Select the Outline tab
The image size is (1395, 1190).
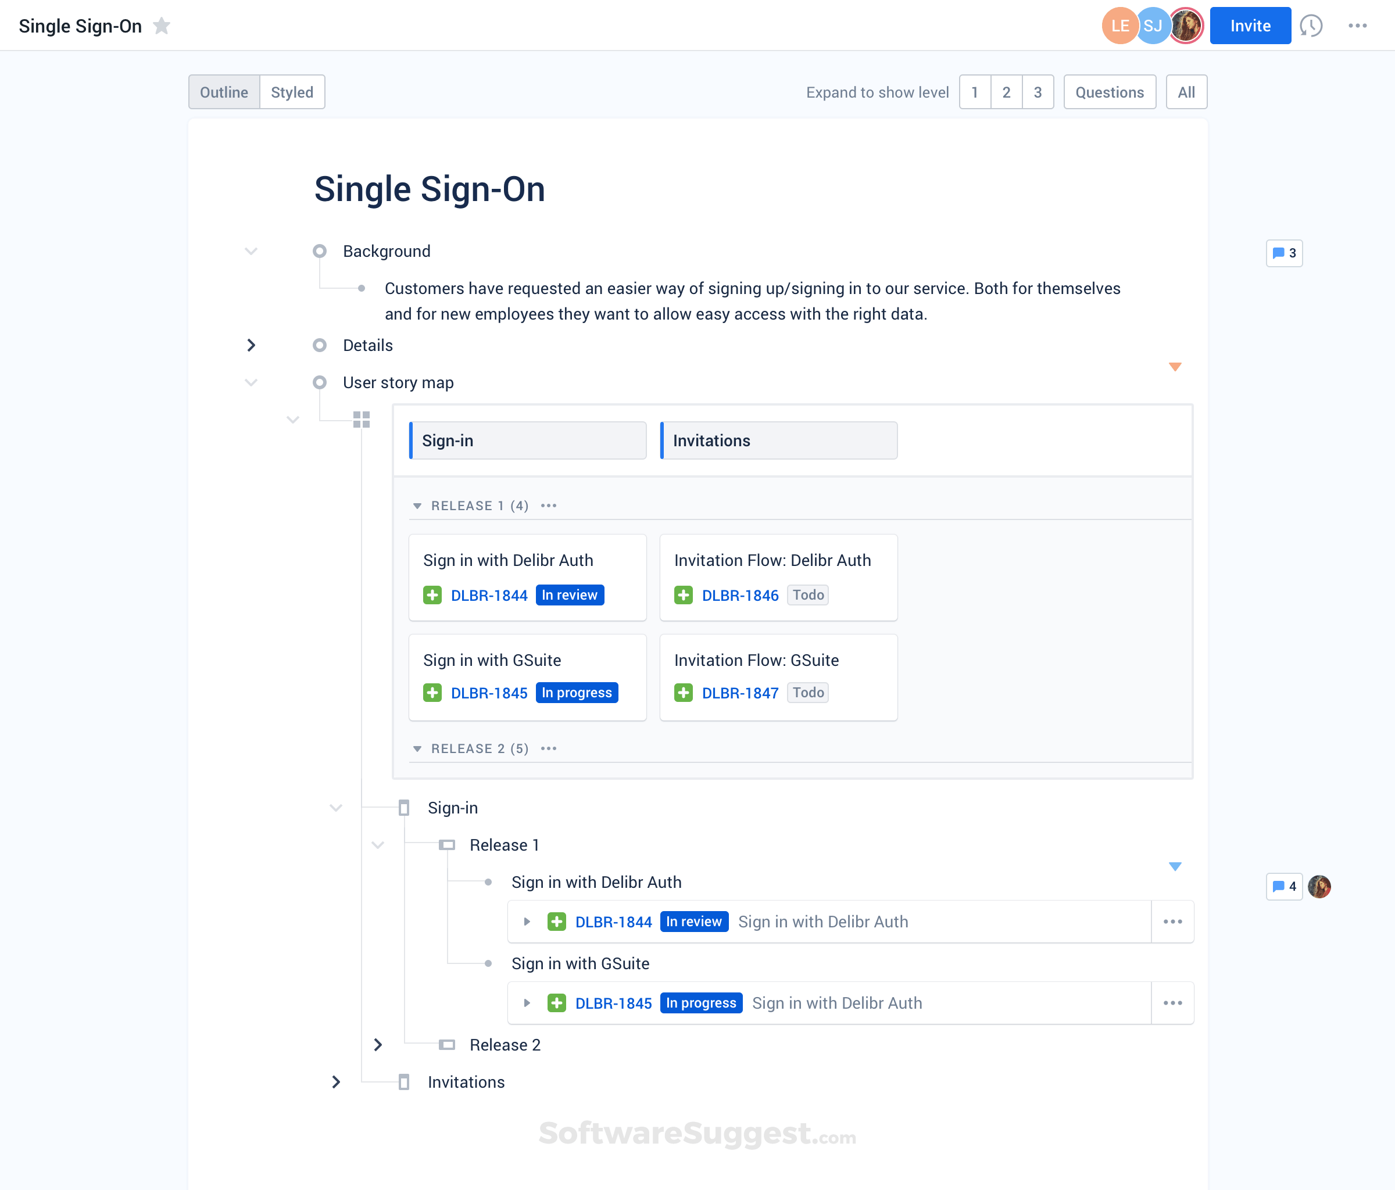[x=224, y=92]
